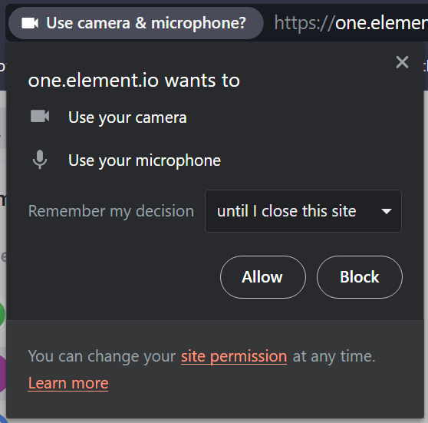Click the camera icon in the permission chip
Image resolution: width=428 pixels, height=423 pixels.
30,23
